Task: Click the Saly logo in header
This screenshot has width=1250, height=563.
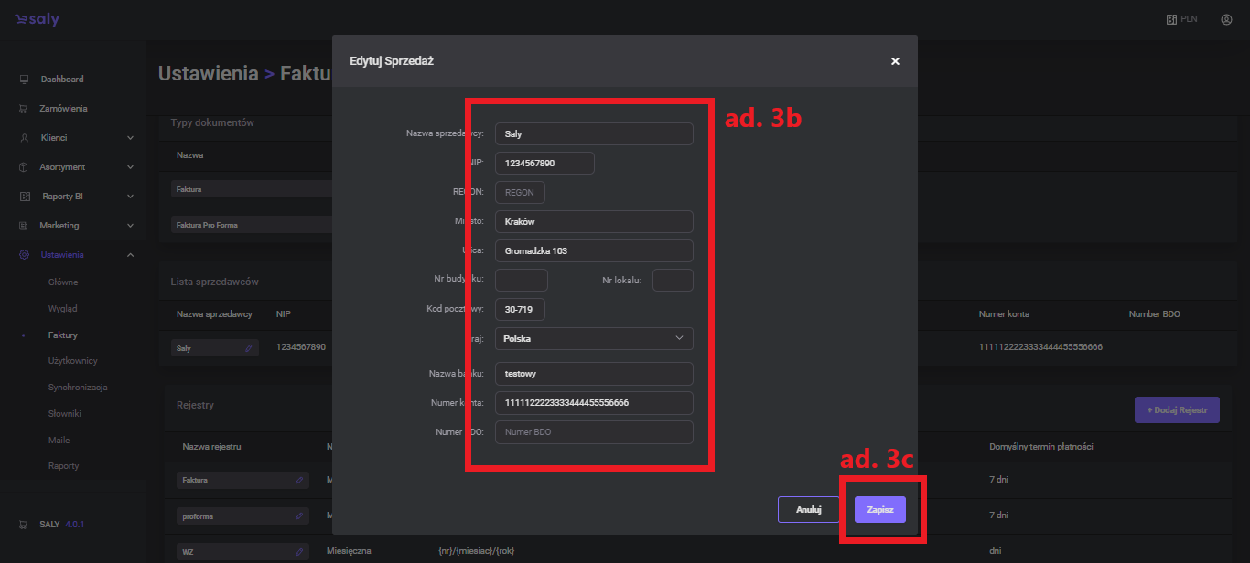Action: (37, 19)
